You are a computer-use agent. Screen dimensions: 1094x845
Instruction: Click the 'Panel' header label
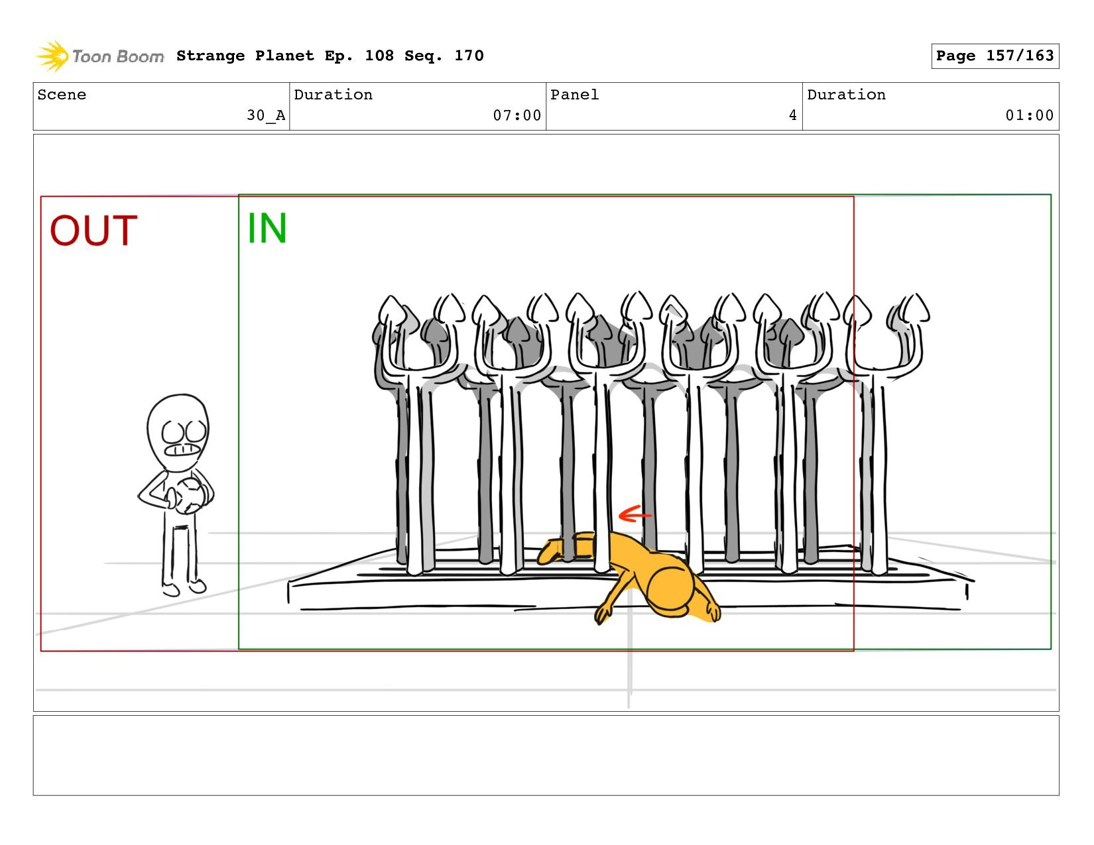click(575, 95)
